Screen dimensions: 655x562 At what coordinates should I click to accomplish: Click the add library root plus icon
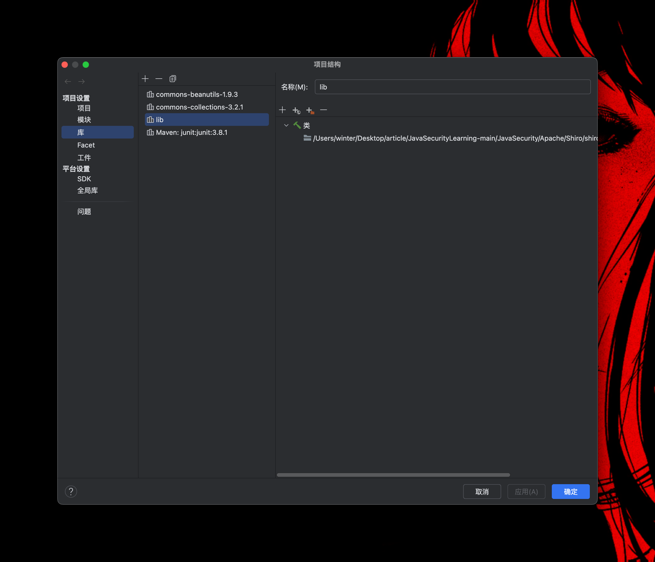282,110
